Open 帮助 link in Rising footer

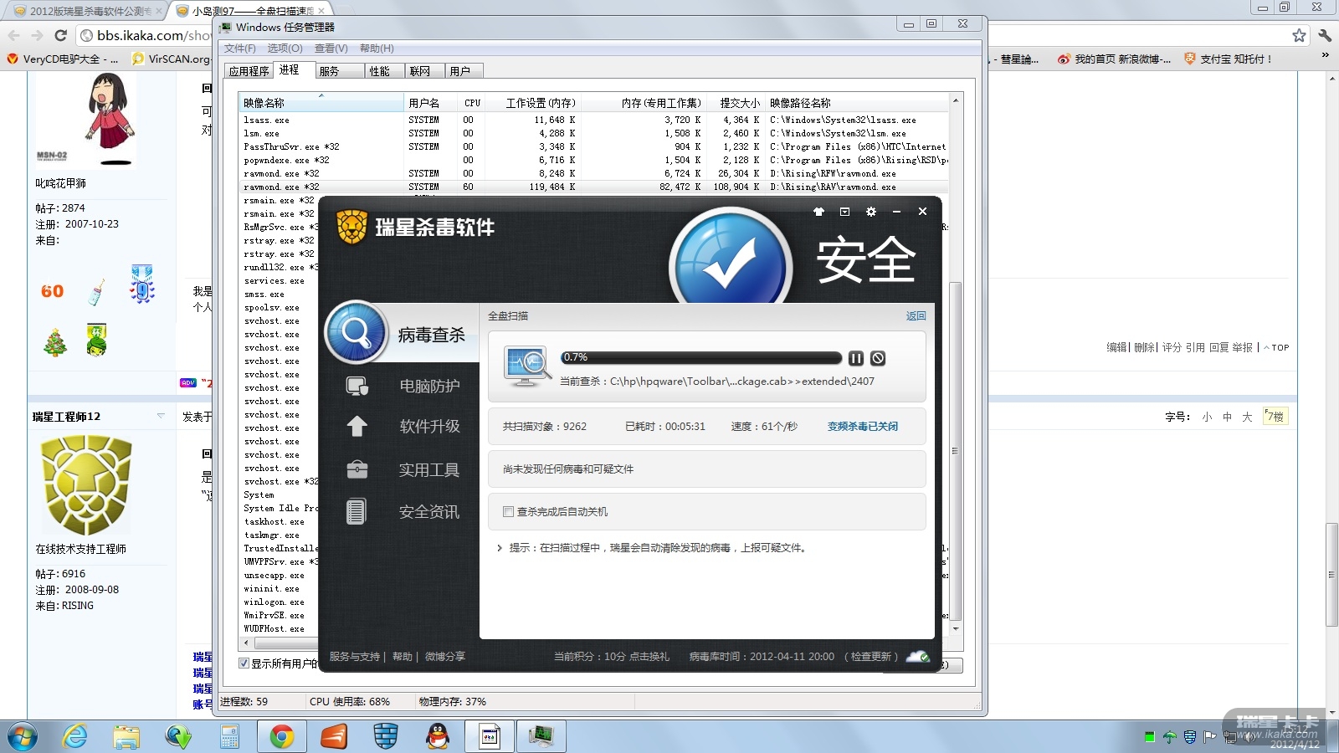point(403,657)
